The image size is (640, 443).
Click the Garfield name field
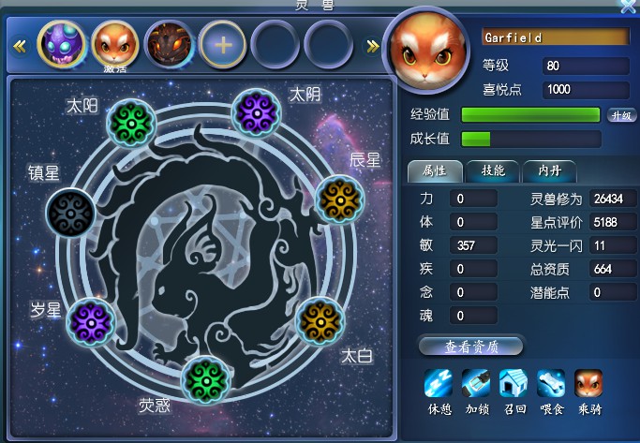(x=556, y=37)
